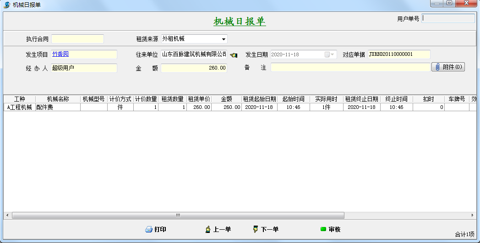Click the 计价数量 column header
This screenshot has height=243, width=480.
point(146,99)
